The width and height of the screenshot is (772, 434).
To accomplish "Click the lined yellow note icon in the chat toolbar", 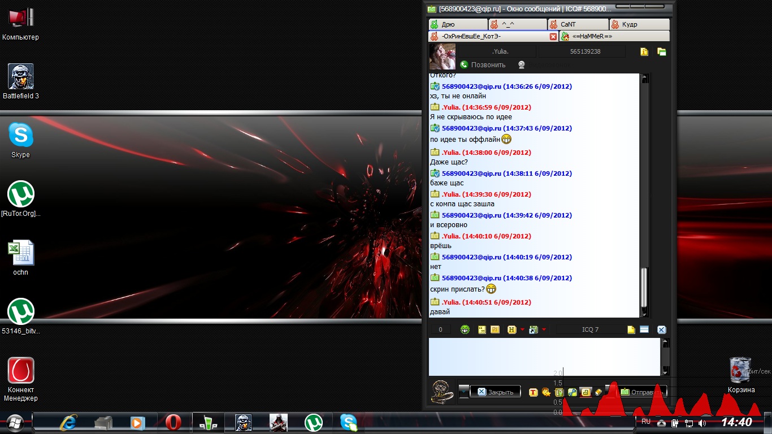I will 495,329.
